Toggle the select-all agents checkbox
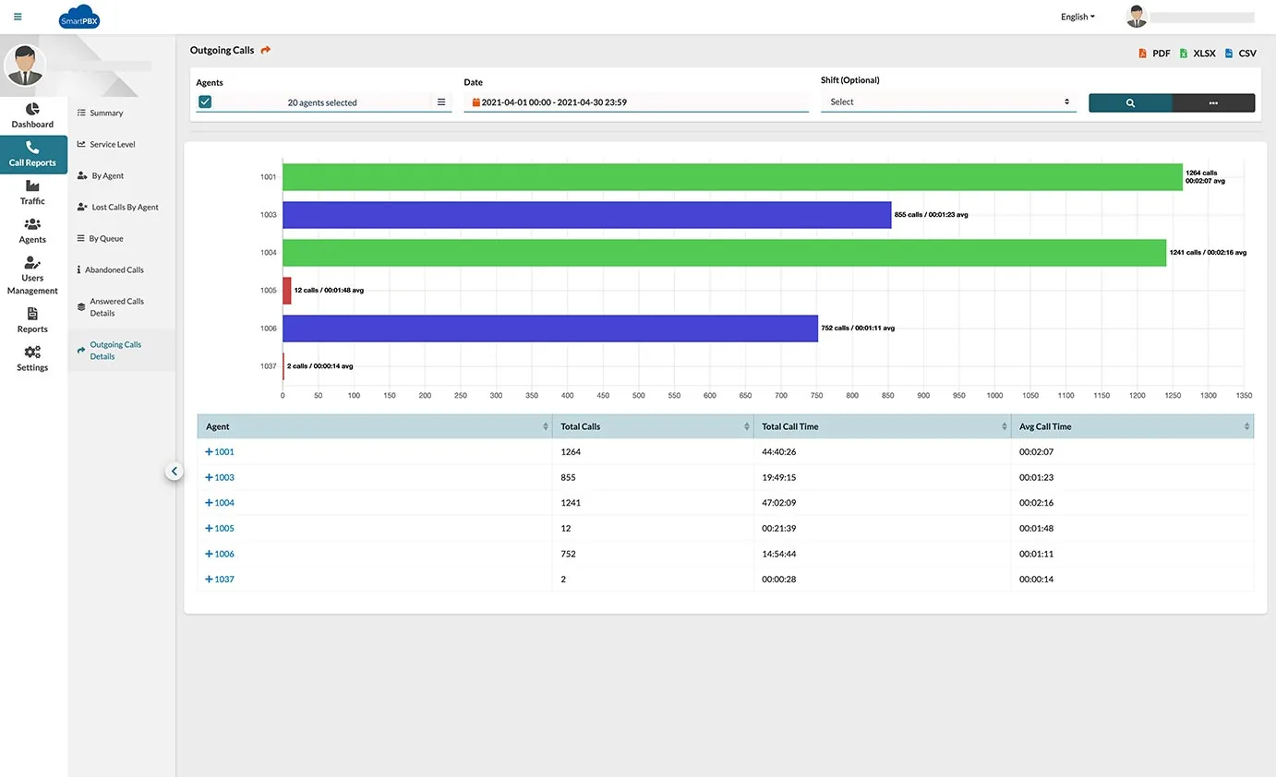This screenshot has height=777, width=1276. (205, 102)
